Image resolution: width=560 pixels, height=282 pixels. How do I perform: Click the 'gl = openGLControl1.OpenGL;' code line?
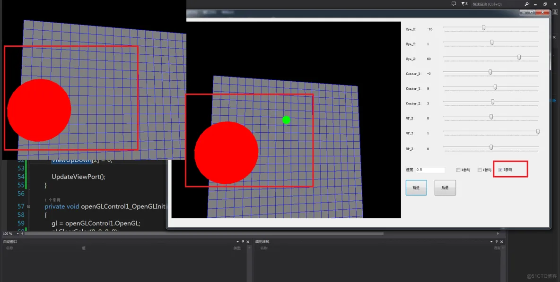point(96,223)
